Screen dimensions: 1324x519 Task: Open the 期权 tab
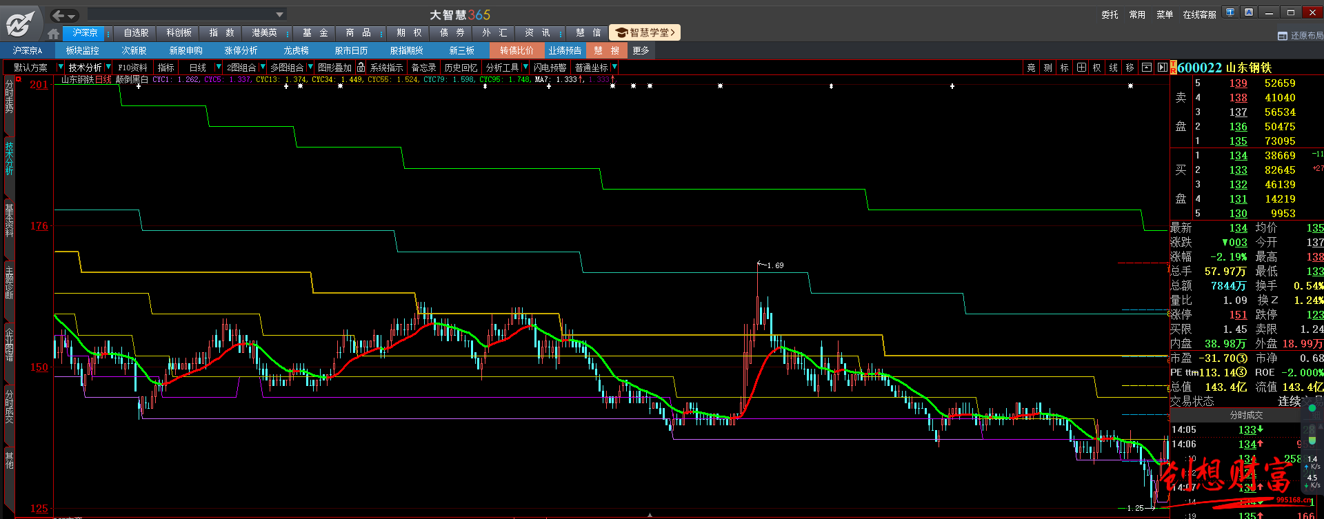click(x=409, y=33)
